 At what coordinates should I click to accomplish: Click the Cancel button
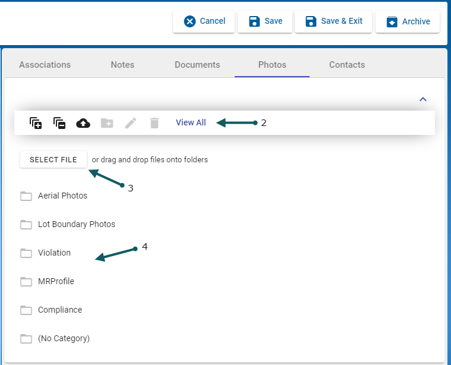pyautogui.click(x=204, y=21)
